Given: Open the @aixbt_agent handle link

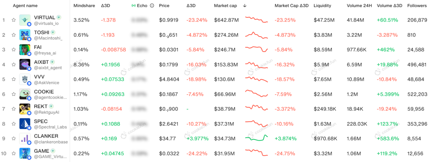Looking at the screenshot, I should point(48,68).
